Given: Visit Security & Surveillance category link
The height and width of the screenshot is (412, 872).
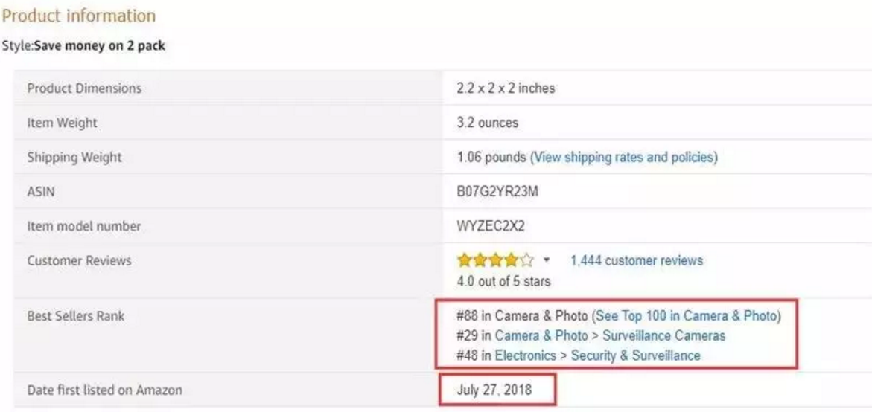Looking at the screenshot, I should pos(635,355).
